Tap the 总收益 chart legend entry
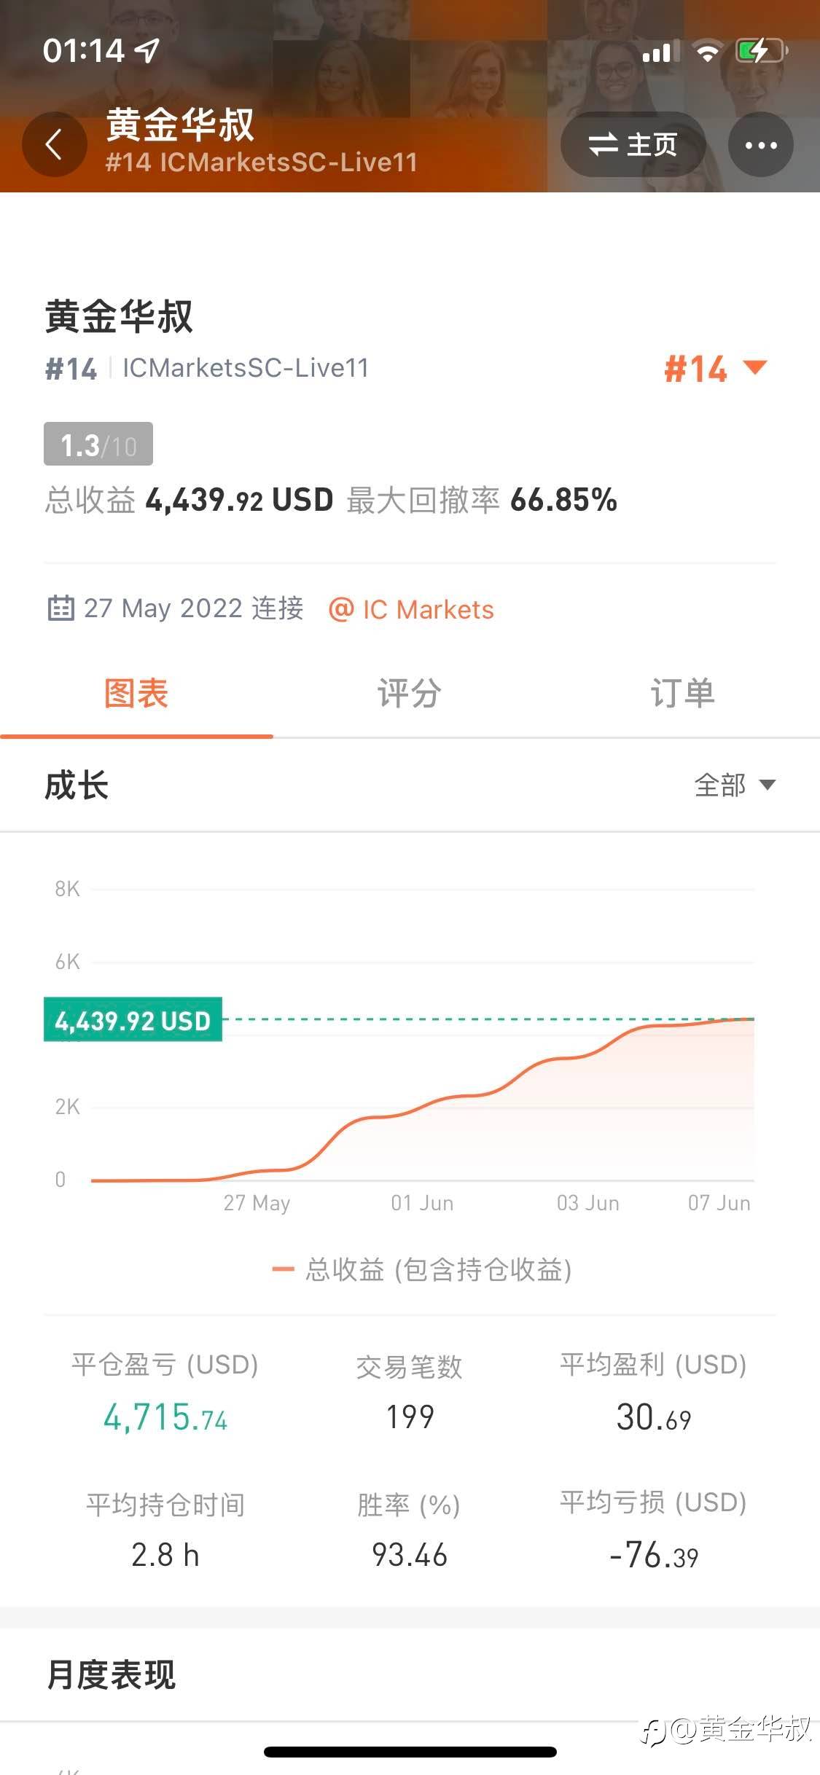Viewport: 820px width, 1775px height. [x=421, y=1270]
